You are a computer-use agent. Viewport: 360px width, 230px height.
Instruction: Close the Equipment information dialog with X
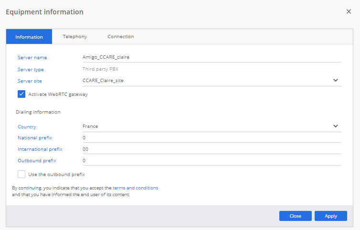[349, 11]
